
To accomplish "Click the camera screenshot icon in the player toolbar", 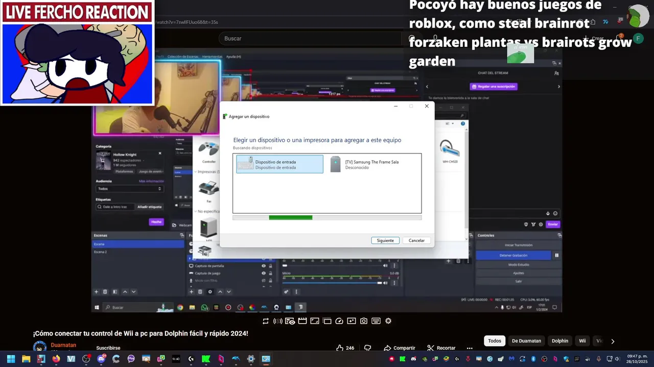I will (364, 321).
